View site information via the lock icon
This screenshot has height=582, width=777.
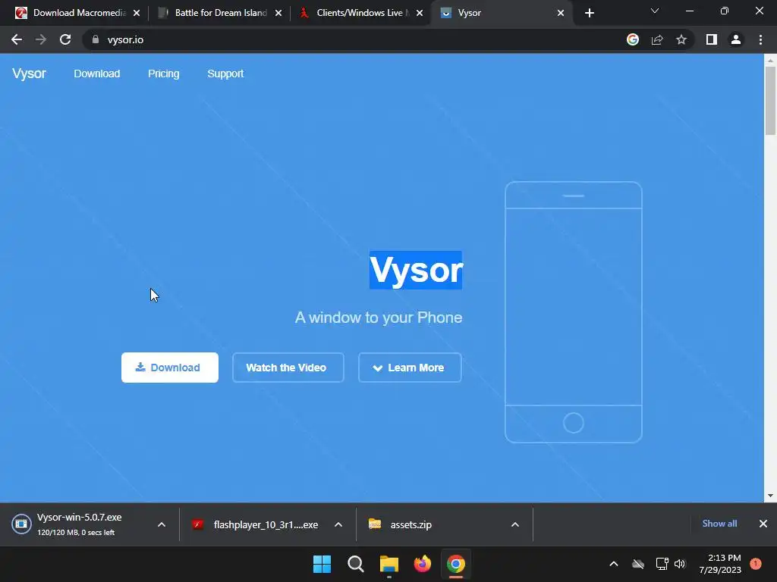(x=96, y=39)
